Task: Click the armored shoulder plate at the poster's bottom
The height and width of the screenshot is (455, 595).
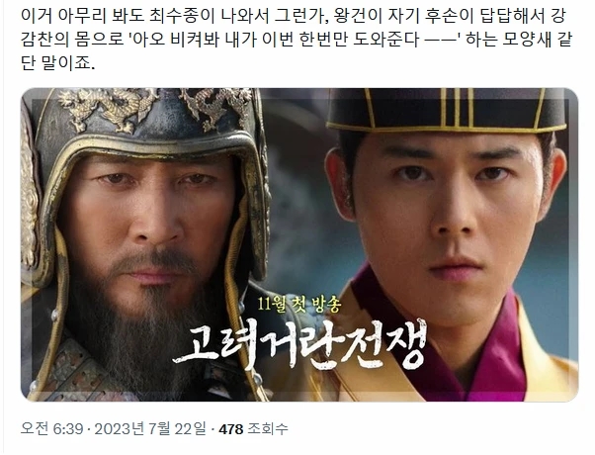Action: (76, 370)
